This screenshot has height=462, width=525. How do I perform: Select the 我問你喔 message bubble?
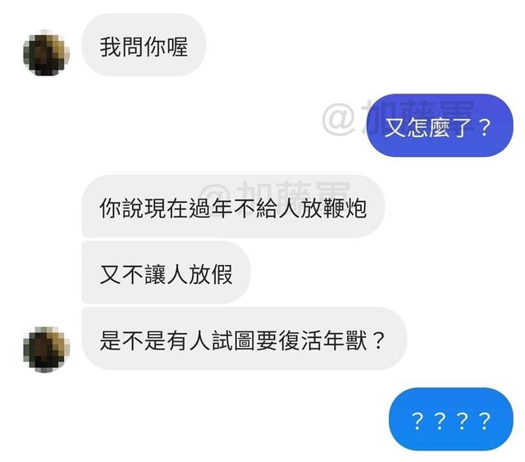point(144,45)
